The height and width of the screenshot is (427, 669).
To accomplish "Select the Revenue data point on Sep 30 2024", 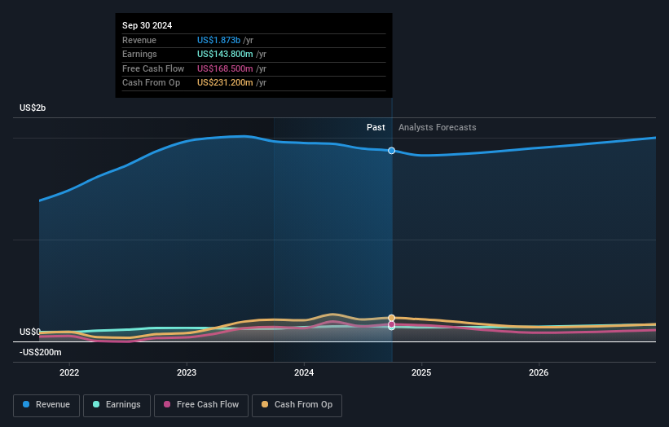I will 391,151.
